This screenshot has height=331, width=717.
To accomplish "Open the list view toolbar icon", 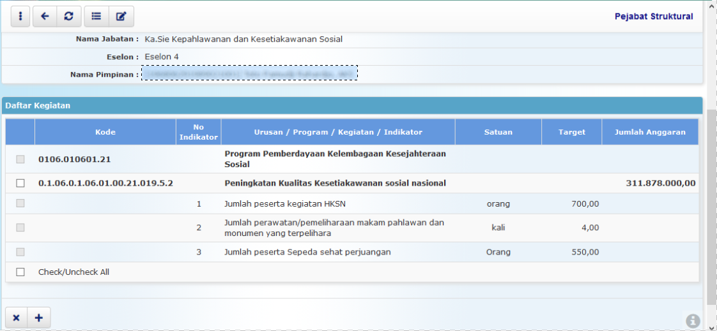I will point(96,17).
